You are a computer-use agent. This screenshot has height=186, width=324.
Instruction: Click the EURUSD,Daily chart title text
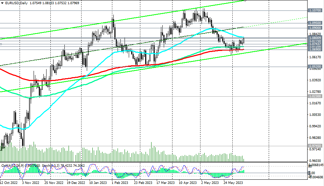[16, 3]
